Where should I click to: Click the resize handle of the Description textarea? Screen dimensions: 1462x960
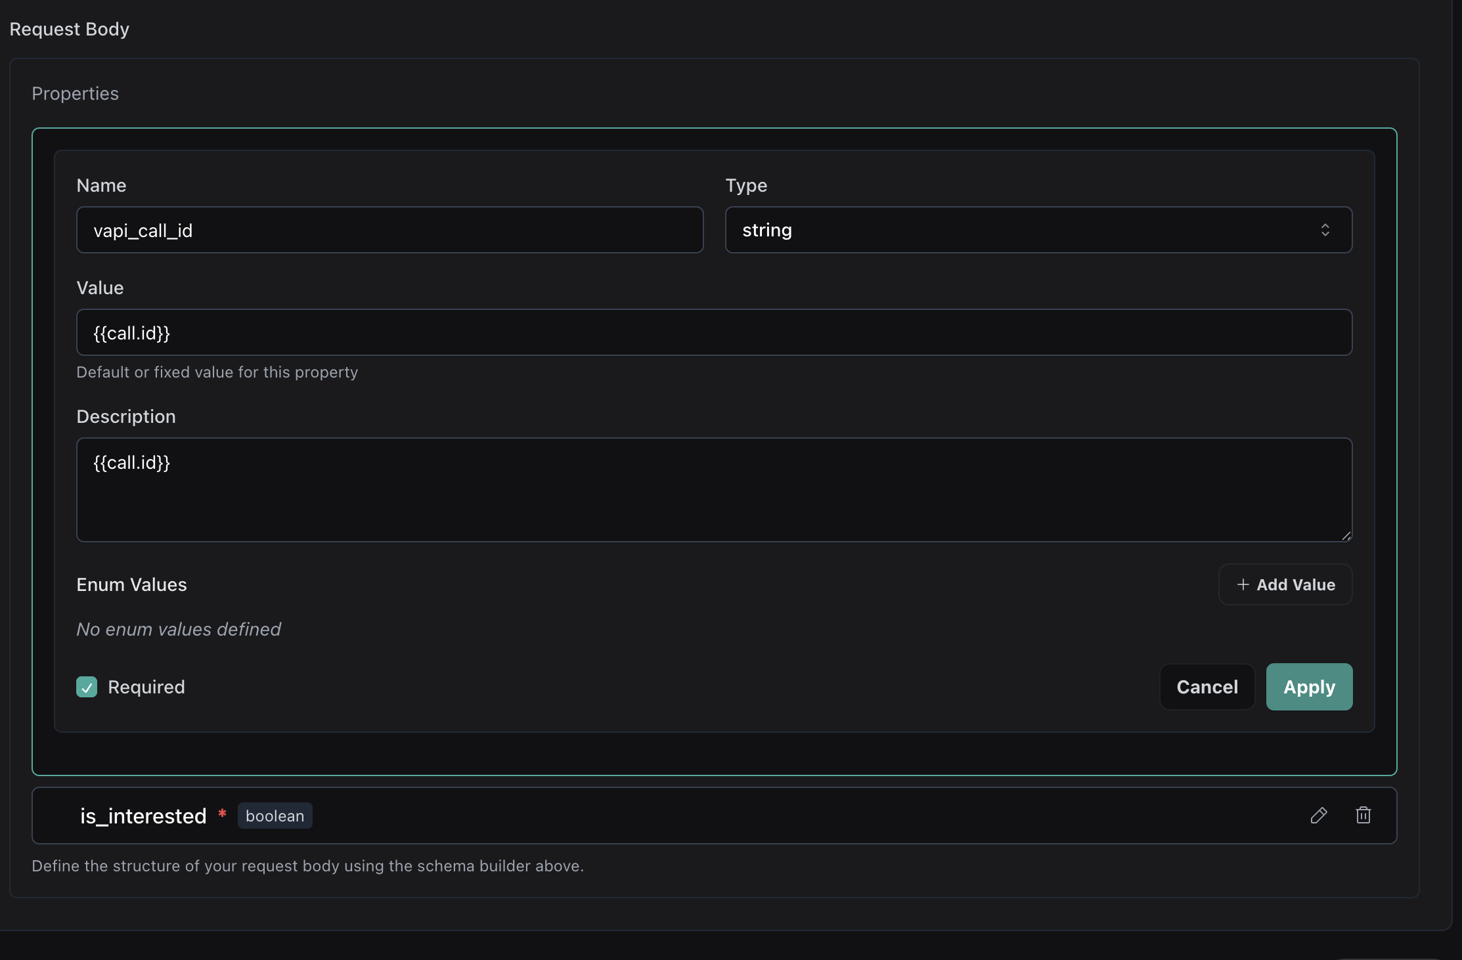tap(1347, 536)
